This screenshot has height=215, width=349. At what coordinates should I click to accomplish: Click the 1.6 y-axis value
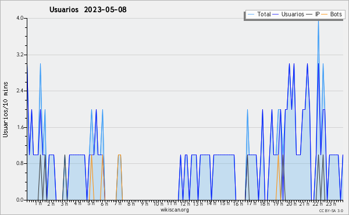click(20, 127)
